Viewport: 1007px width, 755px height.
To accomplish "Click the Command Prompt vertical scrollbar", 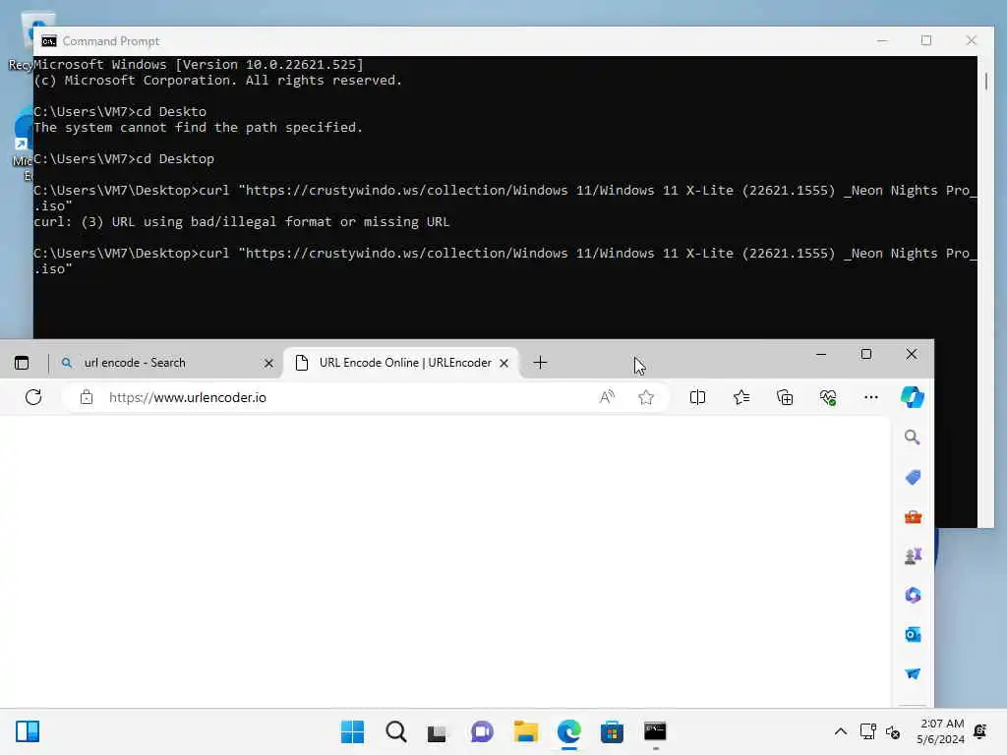I will [985, 291].
